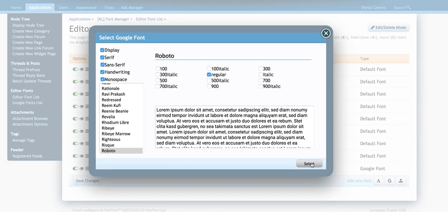Enable the 700italic font variant
Image resolution: width=448 pixels, height=212 pixels.
pyautogui.click(x=158, y=86)
